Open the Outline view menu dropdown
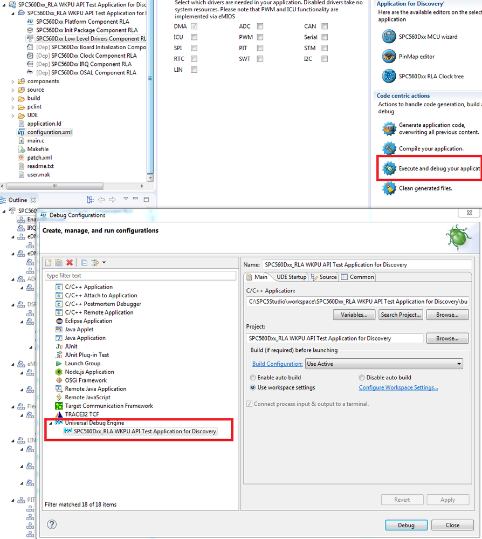Screen dimensions: 482x539 126,199
